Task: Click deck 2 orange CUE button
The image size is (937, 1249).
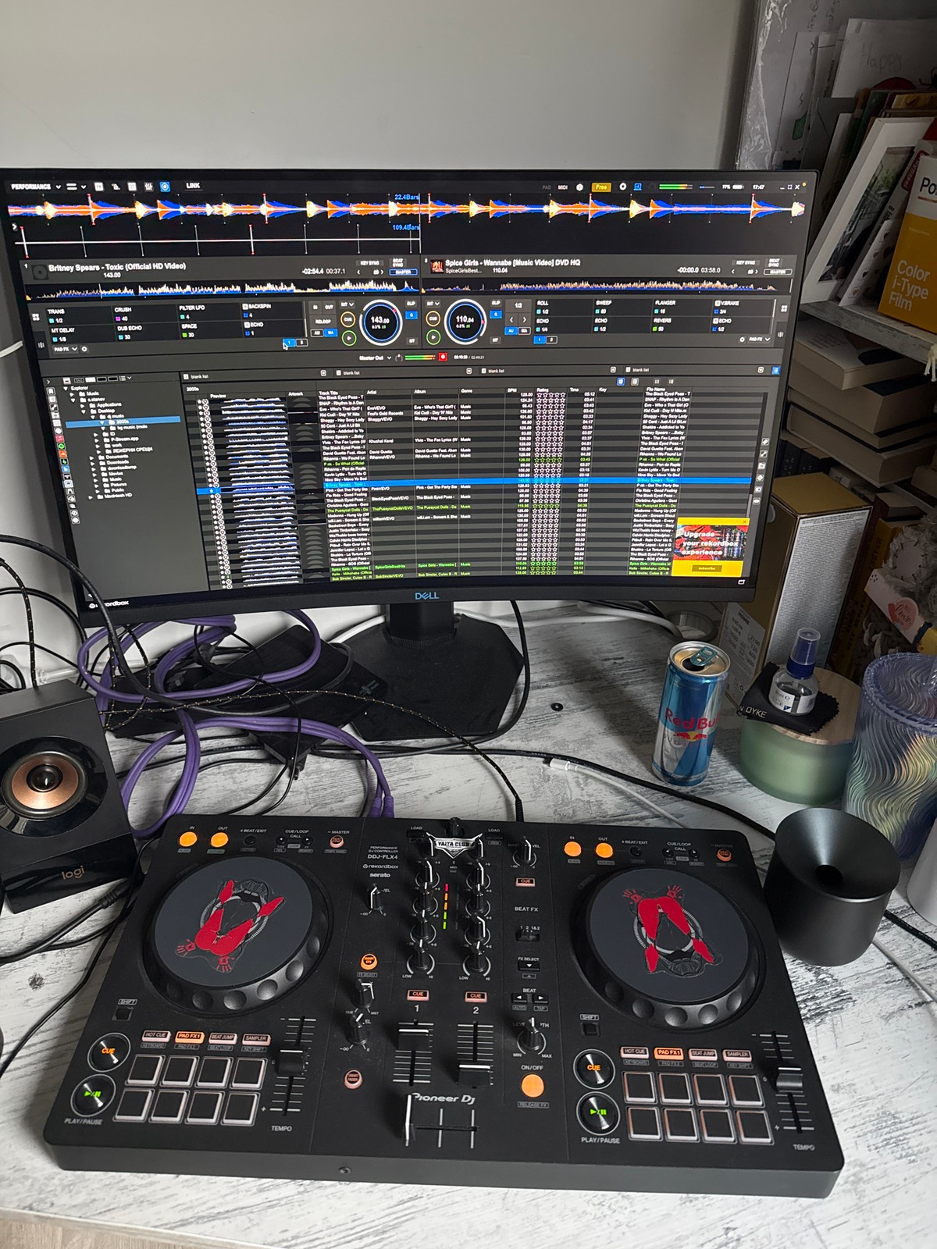Action: click(433, 319)
